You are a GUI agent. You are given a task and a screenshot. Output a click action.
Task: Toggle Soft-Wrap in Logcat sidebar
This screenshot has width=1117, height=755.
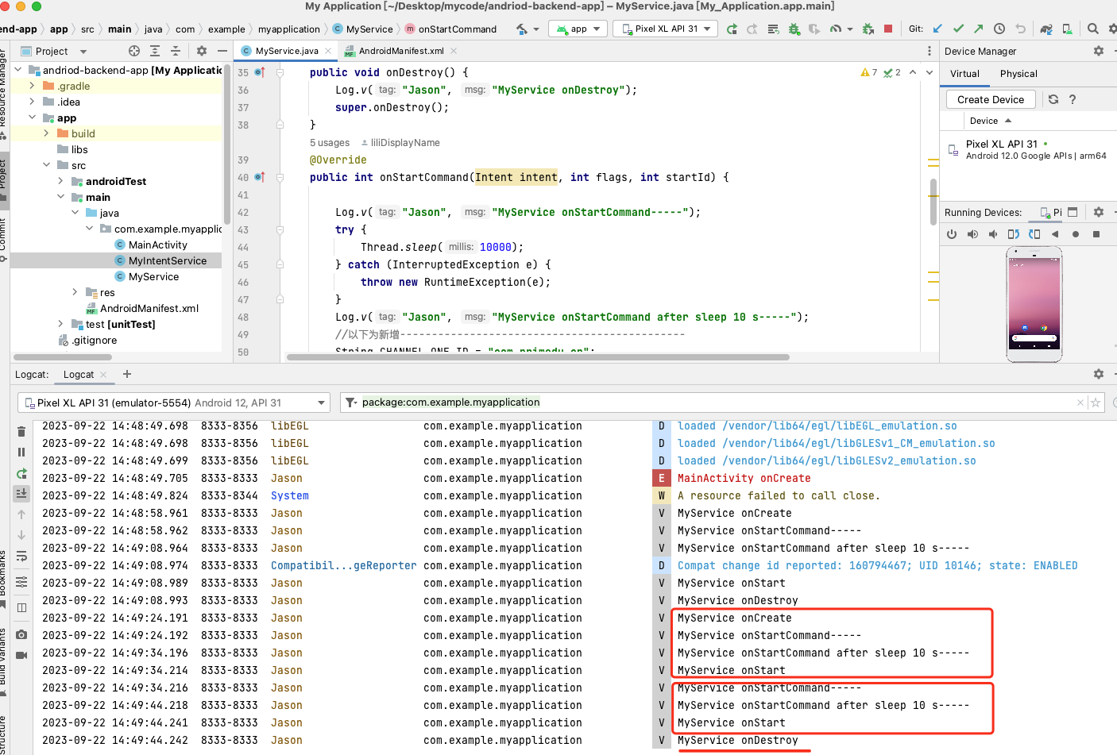coord(21,556)
